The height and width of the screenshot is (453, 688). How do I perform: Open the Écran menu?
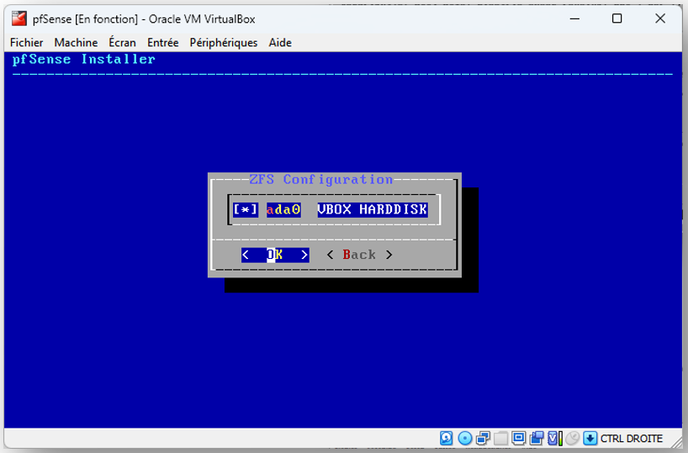click(x=123, y=43)
